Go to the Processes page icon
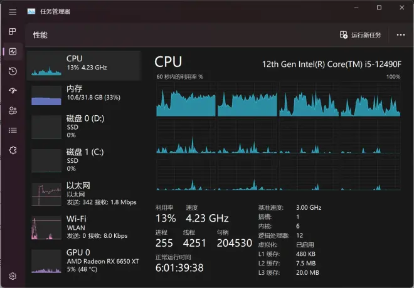Image resolution: width=414 pixels, height=288 pixels. [13, 32]
